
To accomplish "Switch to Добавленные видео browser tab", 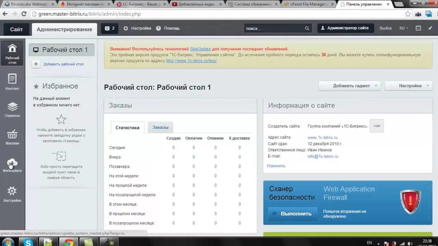I will (x=197, y=4).
